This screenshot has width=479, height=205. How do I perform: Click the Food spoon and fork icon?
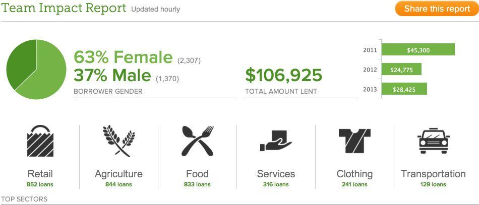click(197, 141)
